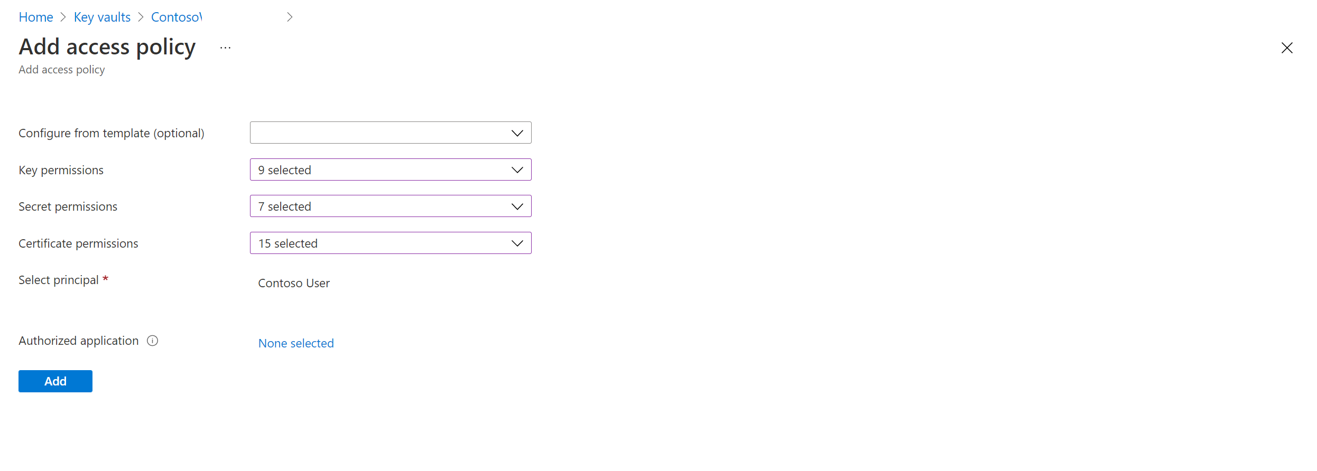The width and height of the screenshot is (1317, 471).
Task: Open the ellipsis menu beside the page title
Action: point(225,48)
